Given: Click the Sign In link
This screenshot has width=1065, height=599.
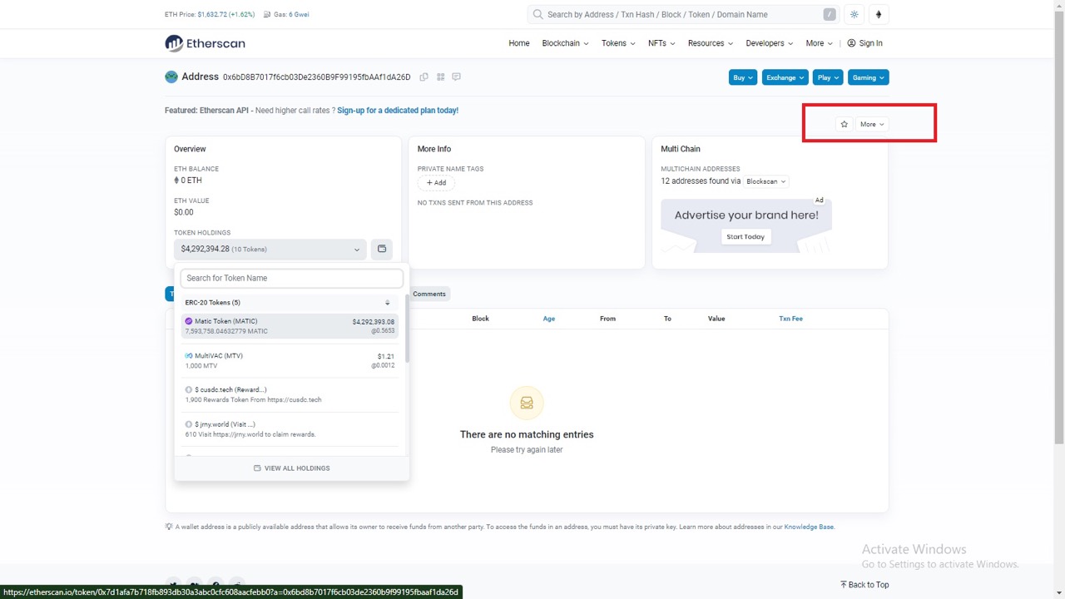Looking at the screenshot, I should [x=870, y=43].
